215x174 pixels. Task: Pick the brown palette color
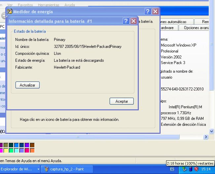click(x=32, y=145)
